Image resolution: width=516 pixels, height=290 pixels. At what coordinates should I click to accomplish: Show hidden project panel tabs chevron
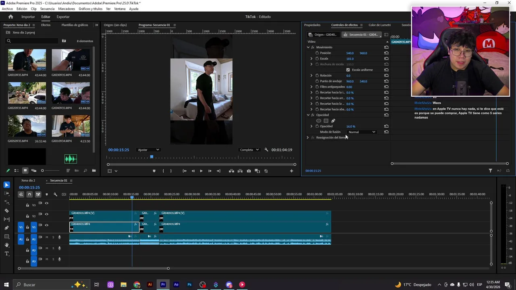tap(96, 25)
